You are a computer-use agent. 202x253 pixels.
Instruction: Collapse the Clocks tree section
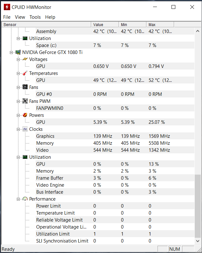[x=18, y=129]
